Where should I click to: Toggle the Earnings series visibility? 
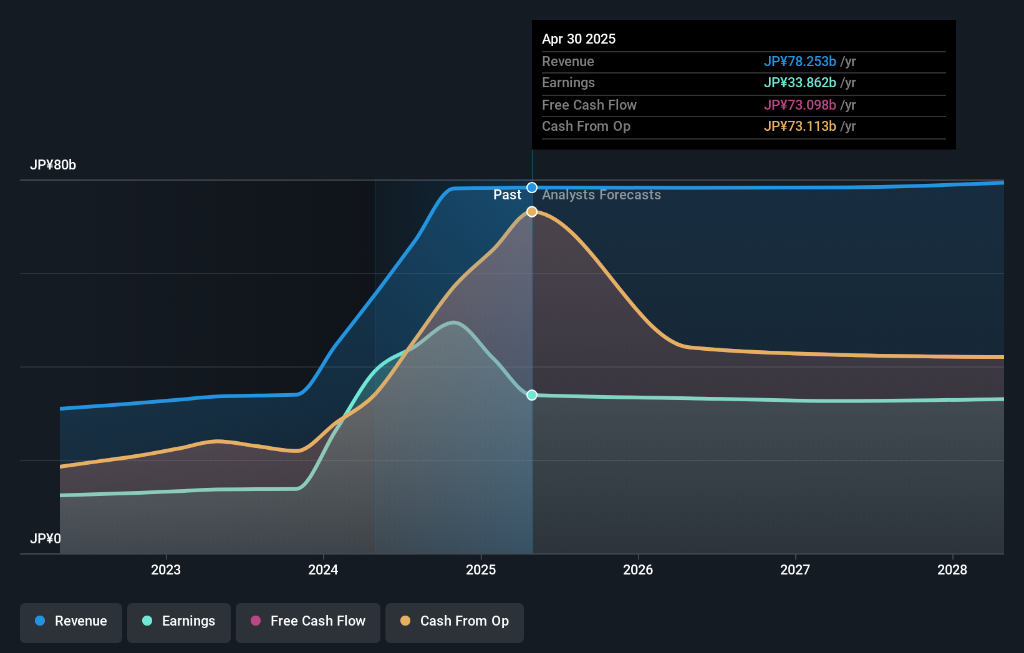(179, 621)
